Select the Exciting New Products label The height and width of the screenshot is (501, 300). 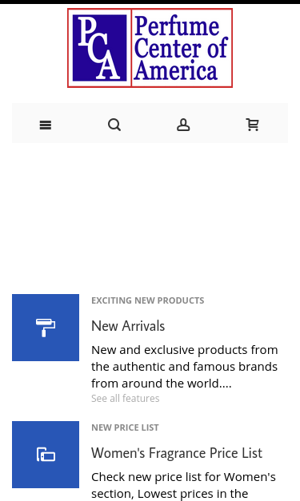click(148, 300)
